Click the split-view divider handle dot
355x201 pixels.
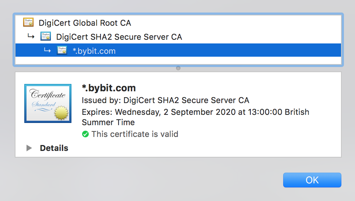(178, 68)
